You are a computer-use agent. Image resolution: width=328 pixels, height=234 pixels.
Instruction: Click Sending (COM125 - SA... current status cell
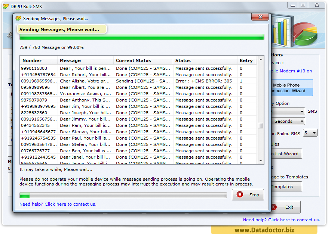[143, 81]
